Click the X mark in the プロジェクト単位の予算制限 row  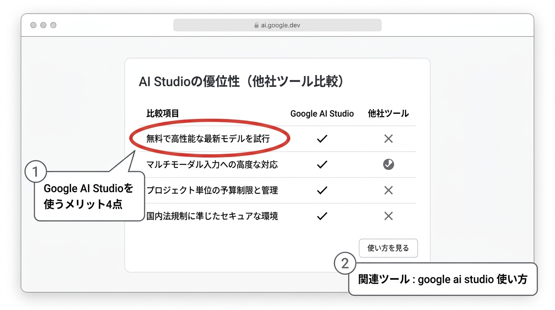pyautogui.click(x=388, y=190)
